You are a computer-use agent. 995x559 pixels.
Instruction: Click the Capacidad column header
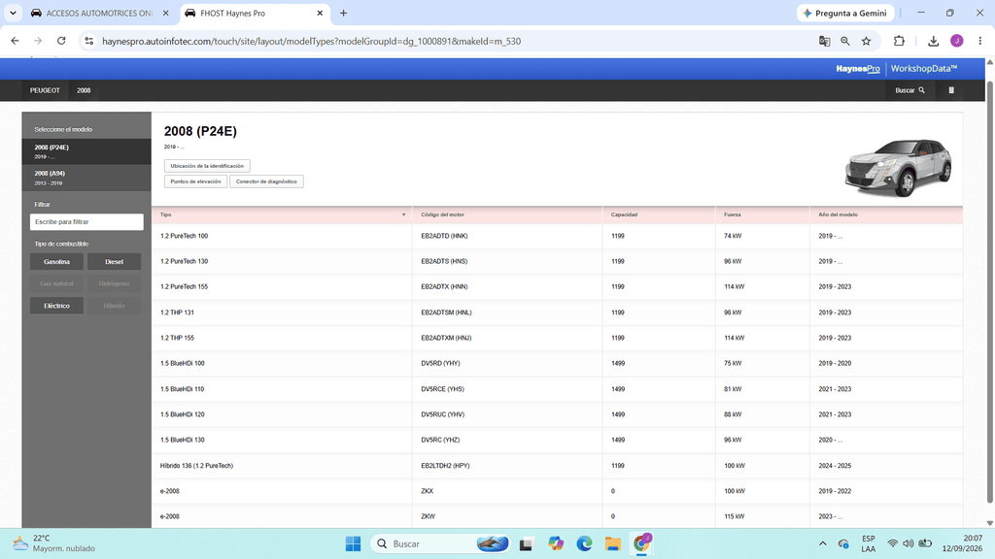[x=659, y=214]
